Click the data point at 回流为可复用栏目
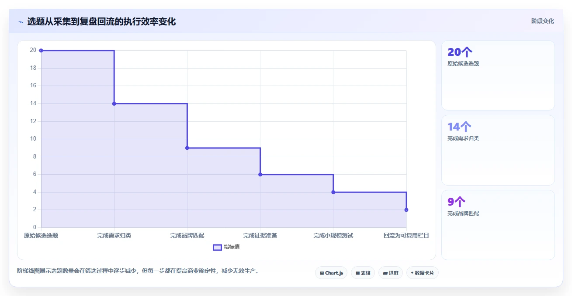572x296 pixels. [406, 210]
